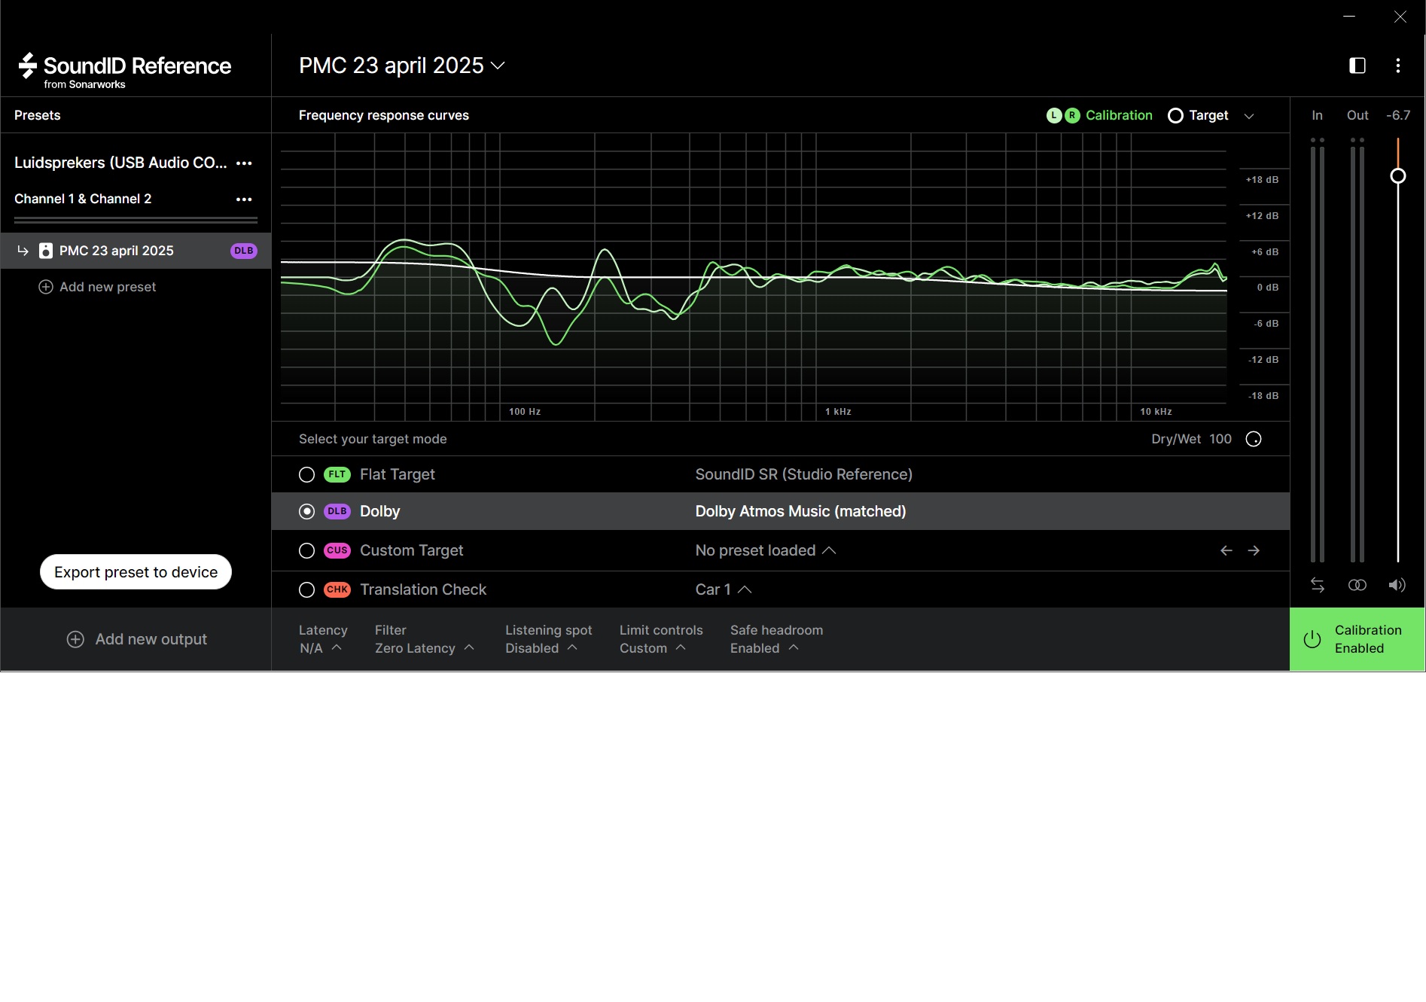The width and height of the screenshot is (1426, 1002).
Task: Click the Dry/Wet knob icon
Action: [1254, 439]
